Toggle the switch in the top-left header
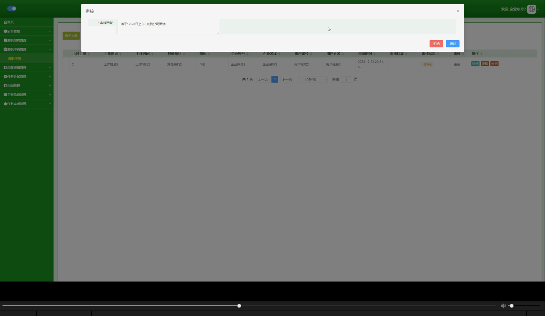 (12, 9)
